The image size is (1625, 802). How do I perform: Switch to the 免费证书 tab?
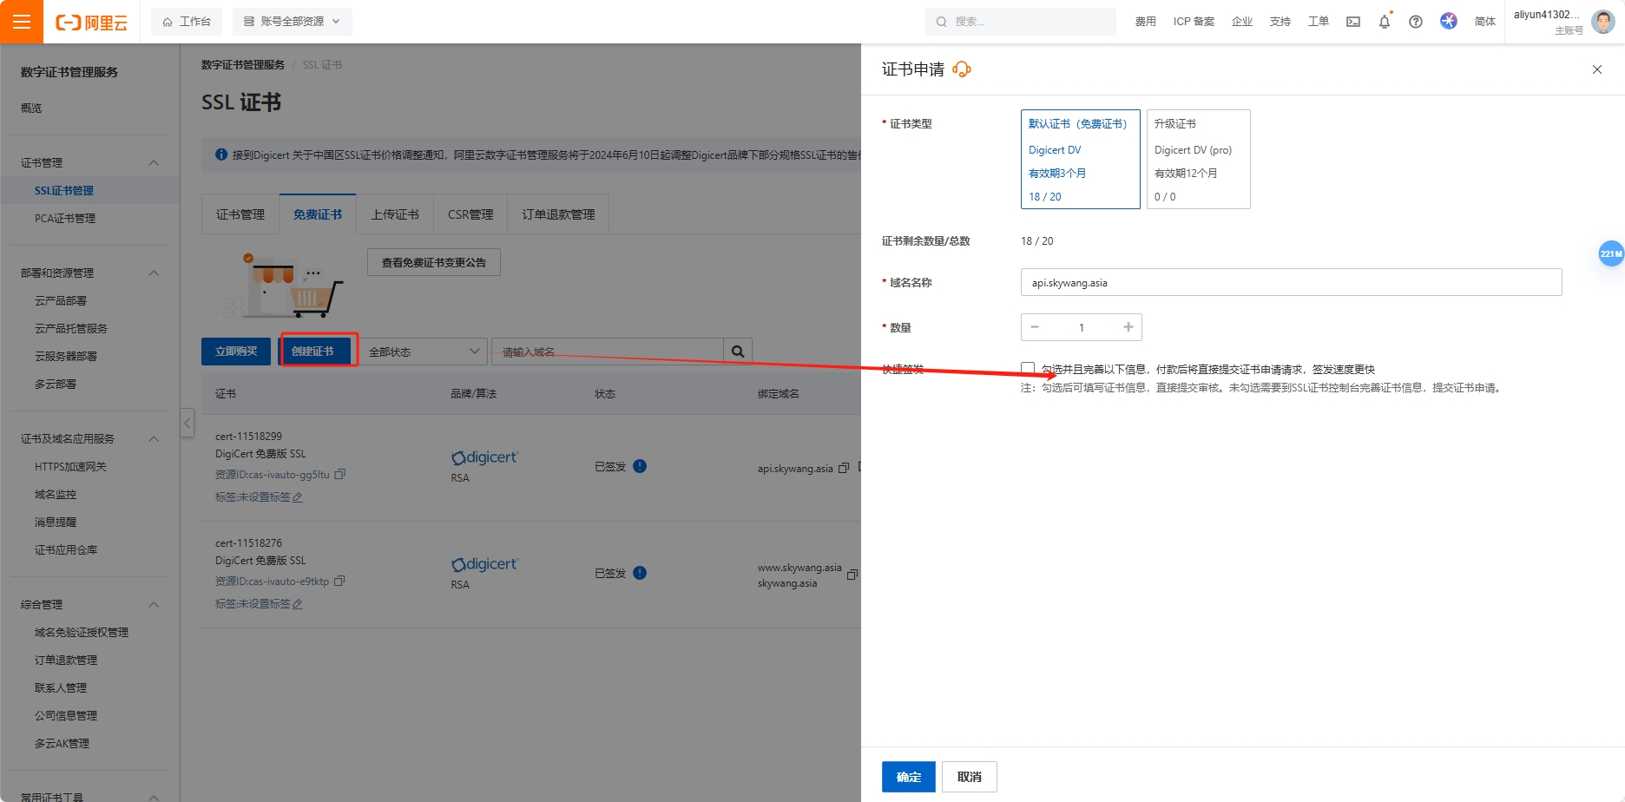pos(318,214)
